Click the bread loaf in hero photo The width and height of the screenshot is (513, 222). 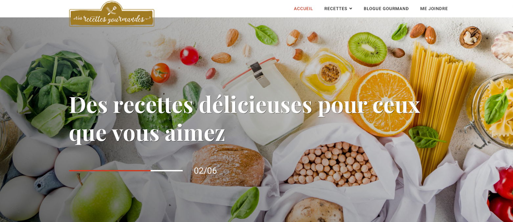click(227, 166)
